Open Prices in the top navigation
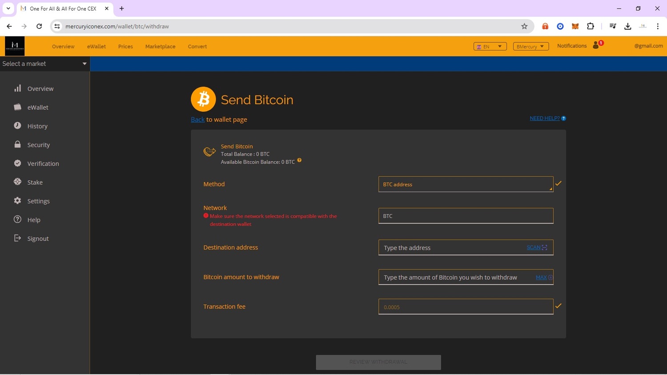The height and width of the screenshot is (375, 667). (125, 46)
